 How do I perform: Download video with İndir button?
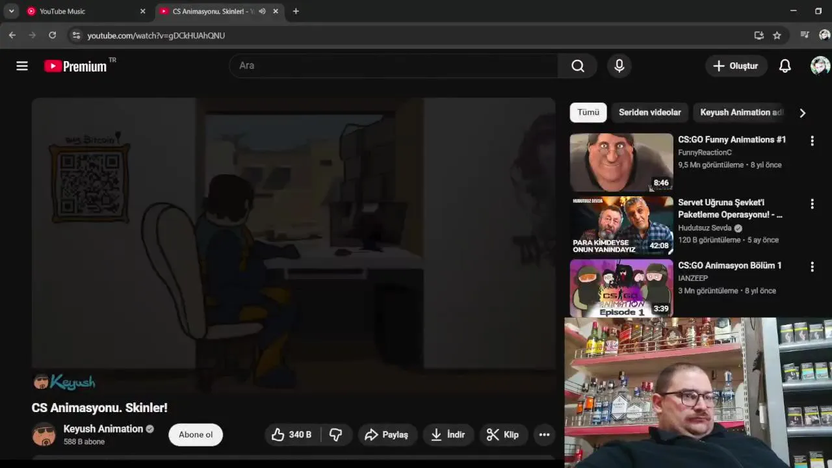tap(448, 435)
